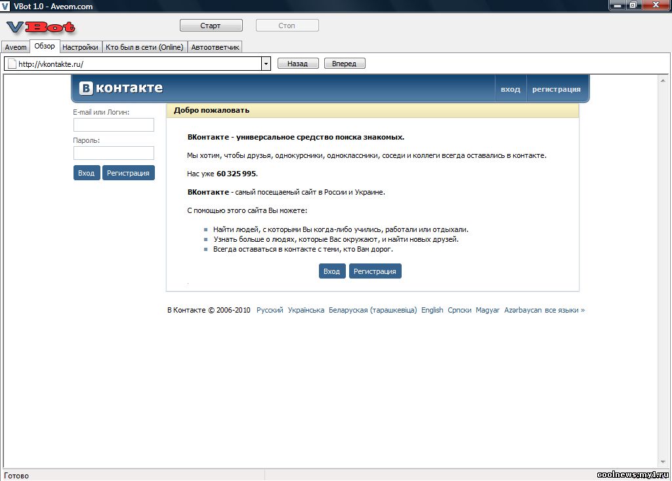Click Вход button in welcome panel
The height and width of the screenshot is (481, 672).
pyautogui.click(x=331, y=271)
